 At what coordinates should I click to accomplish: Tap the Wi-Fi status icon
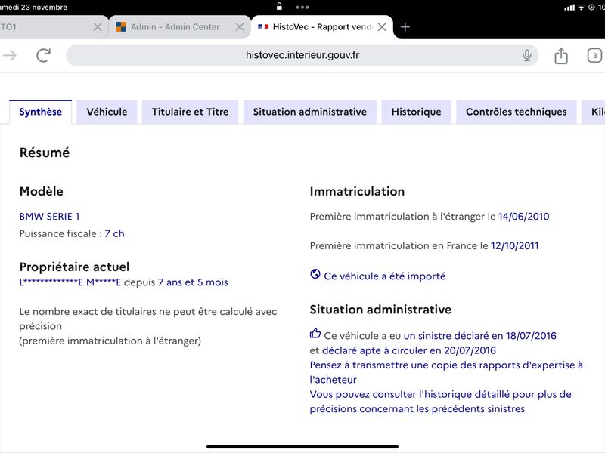[x=581, y=8]
